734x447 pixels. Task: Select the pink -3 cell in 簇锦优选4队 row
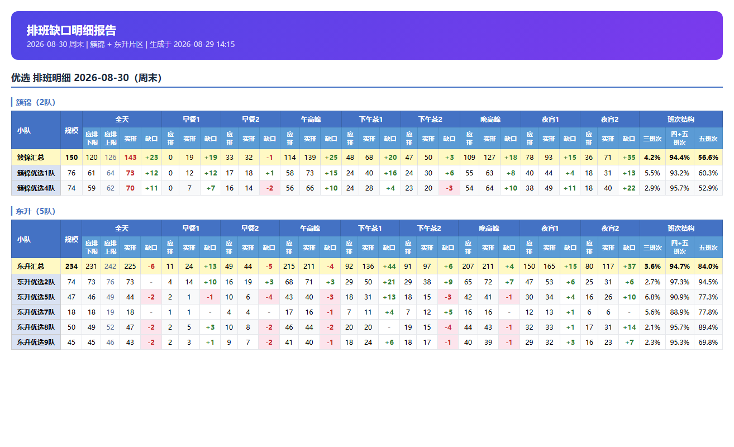click(449, 188)
